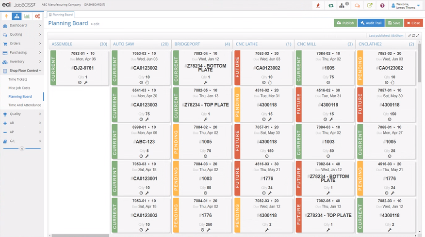This screenshot has width=425, height=237.
Task: Open the gears settings icon in sidebar
Action: coord(37,16)
